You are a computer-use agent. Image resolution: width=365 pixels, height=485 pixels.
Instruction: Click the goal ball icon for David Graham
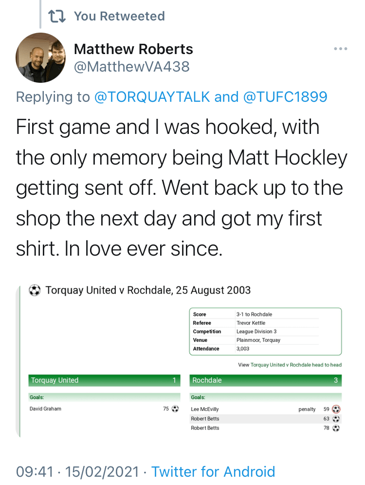[x=175, y=409]
